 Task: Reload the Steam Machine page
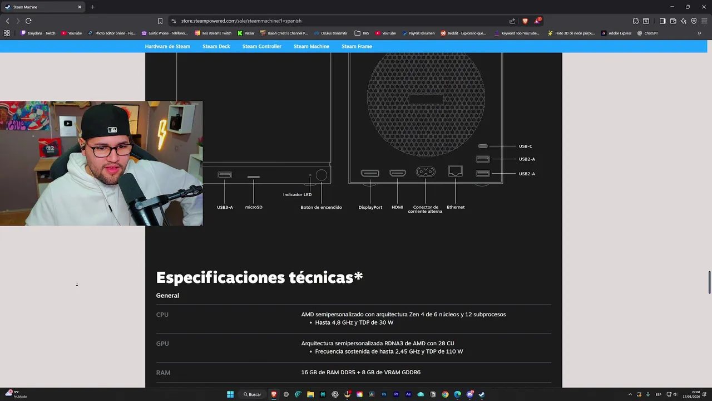tap(28, 21)
